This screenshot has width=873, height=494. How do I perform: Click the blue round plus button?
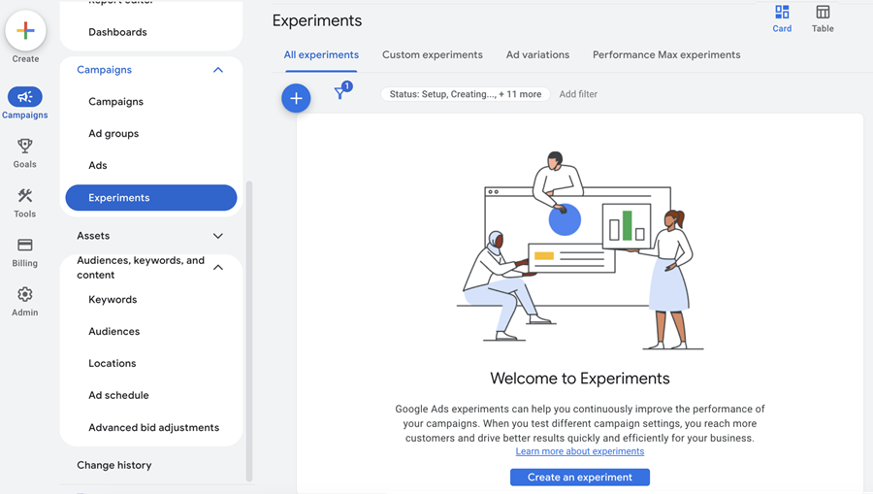296,99
